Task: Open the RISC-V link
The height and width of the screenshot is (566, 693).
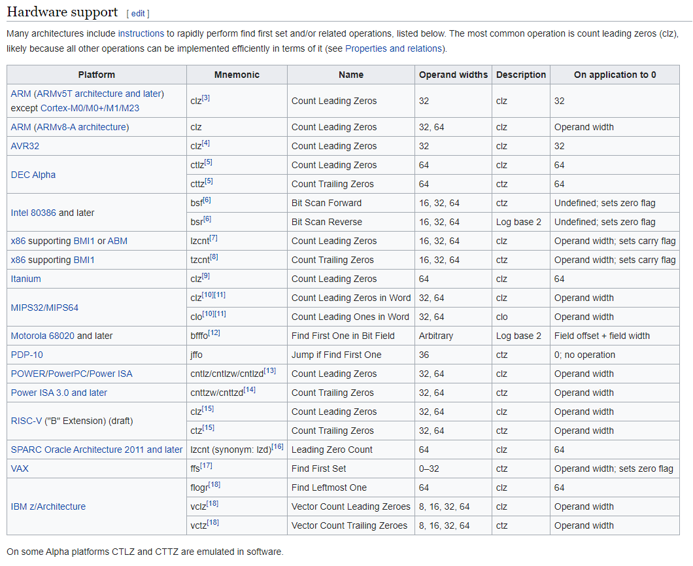Action: tap(26, 421)
